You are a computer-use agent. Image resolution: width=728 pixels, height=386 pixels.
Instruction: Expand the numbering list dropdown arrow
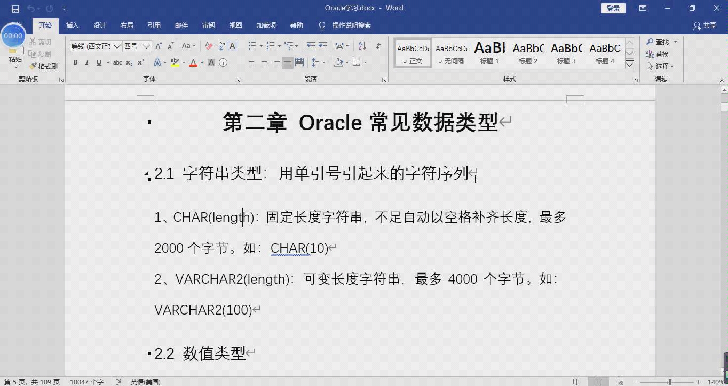(279, 46)
